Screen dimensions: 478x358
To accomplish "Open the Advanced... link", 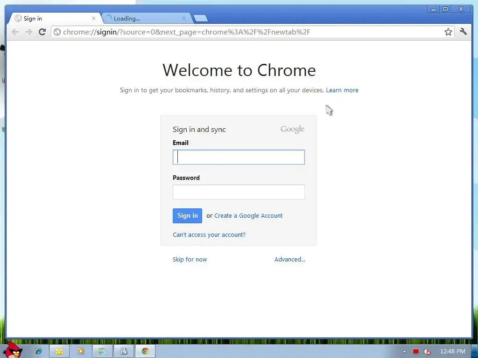I will coord(290,259).
